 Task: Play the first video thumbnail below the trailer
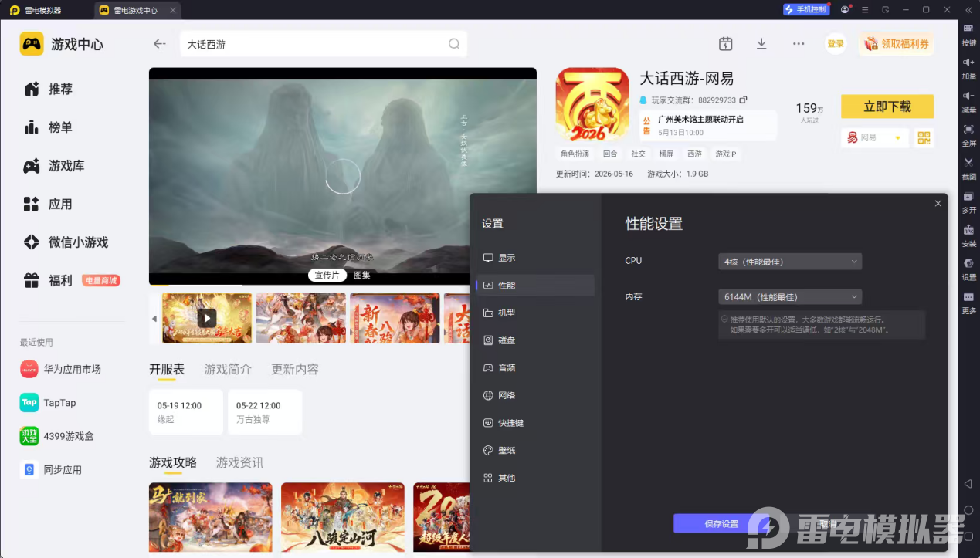pos(207,318)
